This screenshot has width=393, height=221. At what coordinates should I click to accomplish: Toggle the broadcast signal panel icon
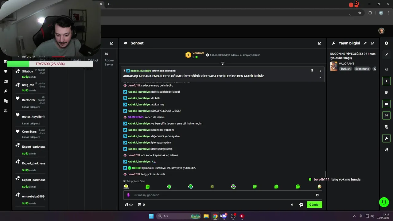tap(386, 115)
